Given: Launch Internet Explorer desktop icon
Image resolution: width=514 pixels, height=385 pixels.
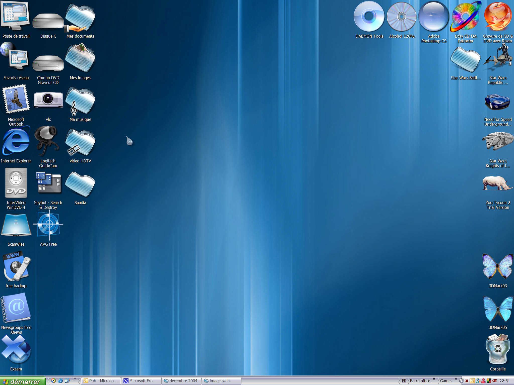Looking at the screenshot, I should tap(16, 144).
